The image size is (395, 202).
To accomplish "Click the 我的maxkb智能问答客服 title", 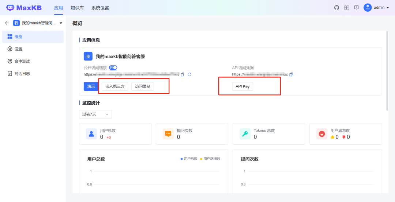I will 120,57.
